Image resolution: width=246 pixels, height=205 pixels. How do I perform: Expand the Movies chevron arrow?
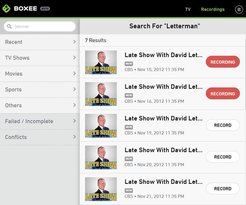coord(74,73)
